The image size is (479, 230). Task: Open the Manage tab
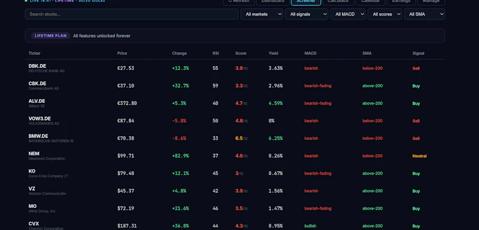[431, 2]
